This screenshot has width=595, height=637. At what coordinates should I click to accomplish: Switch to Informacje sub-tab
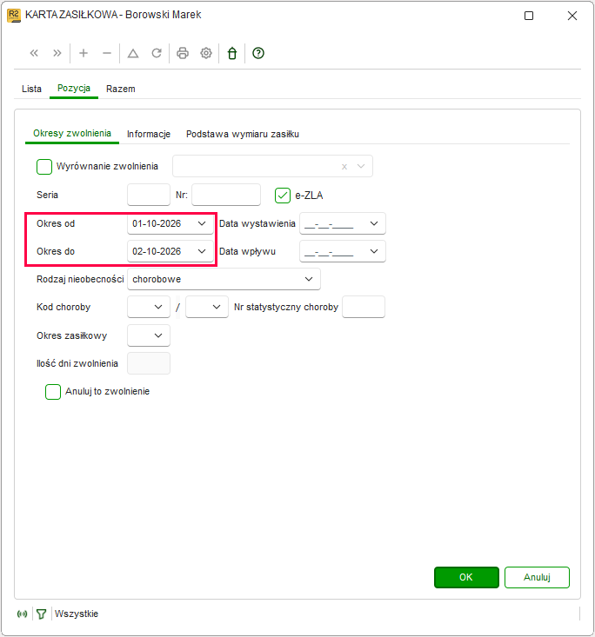tap(149, 134)
